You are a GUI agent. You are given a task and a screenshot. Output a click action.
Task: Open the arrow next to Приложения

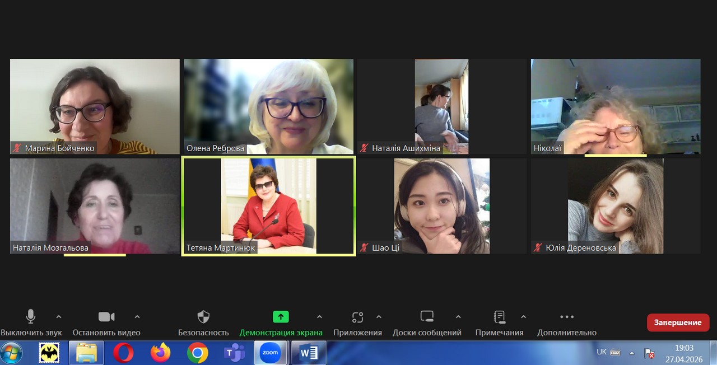[379, 316]
